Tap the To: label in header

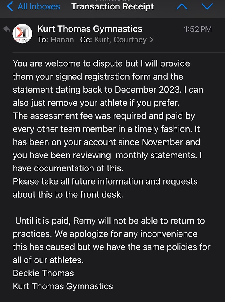click(x=43, y=40)
